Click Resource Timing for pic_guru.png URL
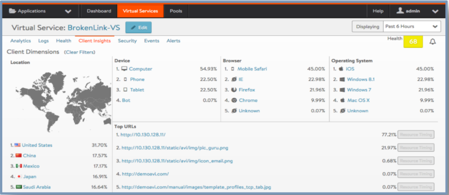Viewport: 449px width, 195px height. pos(416,148)
